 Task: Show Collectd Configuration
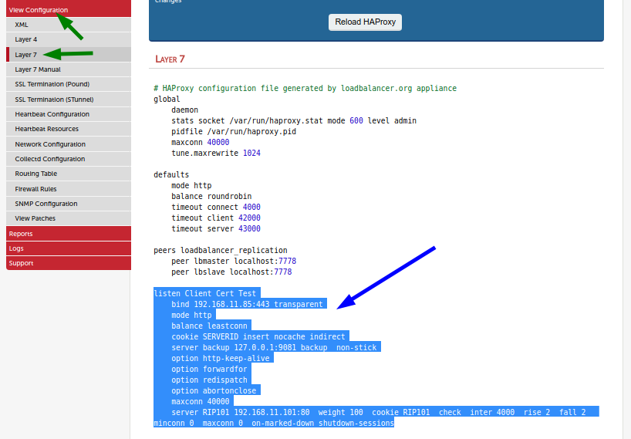[69, 159]
